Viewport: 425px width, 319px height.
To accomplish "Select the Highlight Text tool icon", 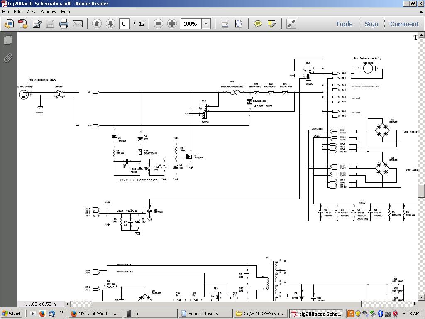I will pyautogui.click(x=271, y=24).
